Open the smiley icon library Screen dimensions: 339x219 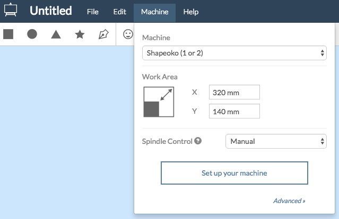coord(128,34)
